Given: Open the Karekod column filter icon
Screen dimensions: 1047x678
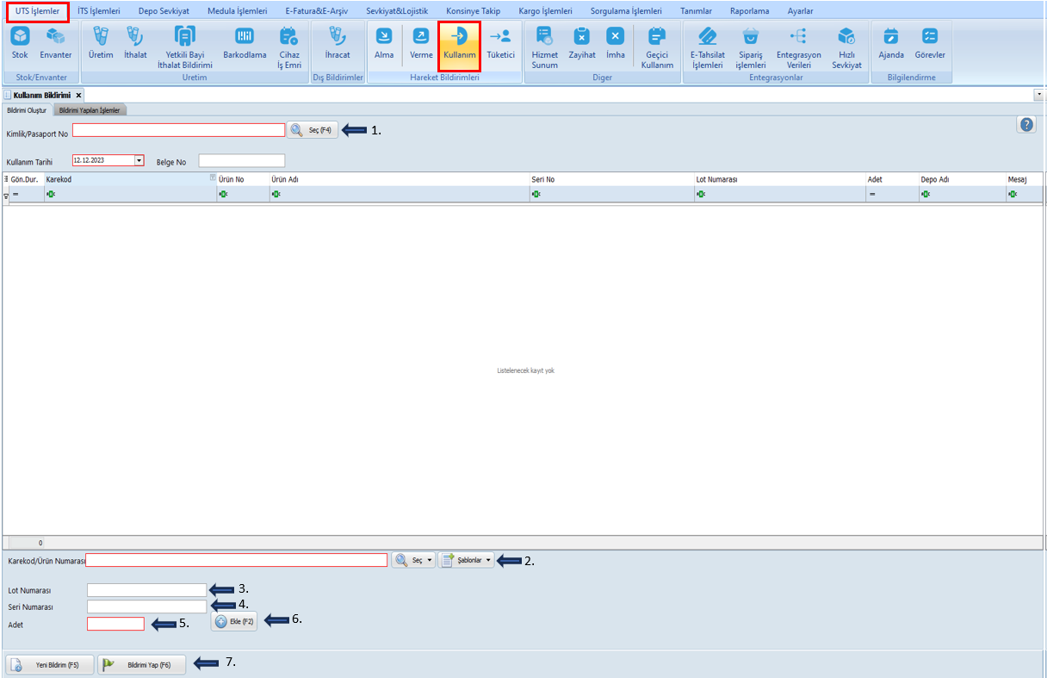Looking at the screenshot, I should (x=213, y=178).
